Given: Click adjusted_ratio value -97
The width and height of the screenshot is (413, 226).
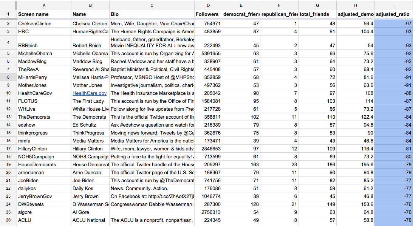Looking at the screenshot, I should point(394,24).
